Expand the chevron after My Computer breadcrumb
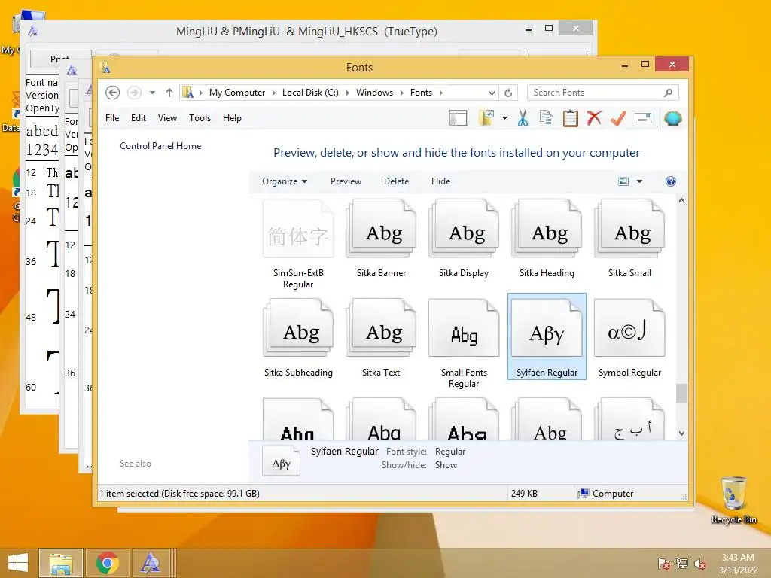This screenshot has width=771, height=578. tap(274, 93)
